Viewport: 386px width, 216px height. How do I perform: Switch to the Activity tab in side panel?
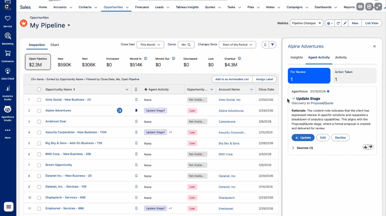pos(341,57)
